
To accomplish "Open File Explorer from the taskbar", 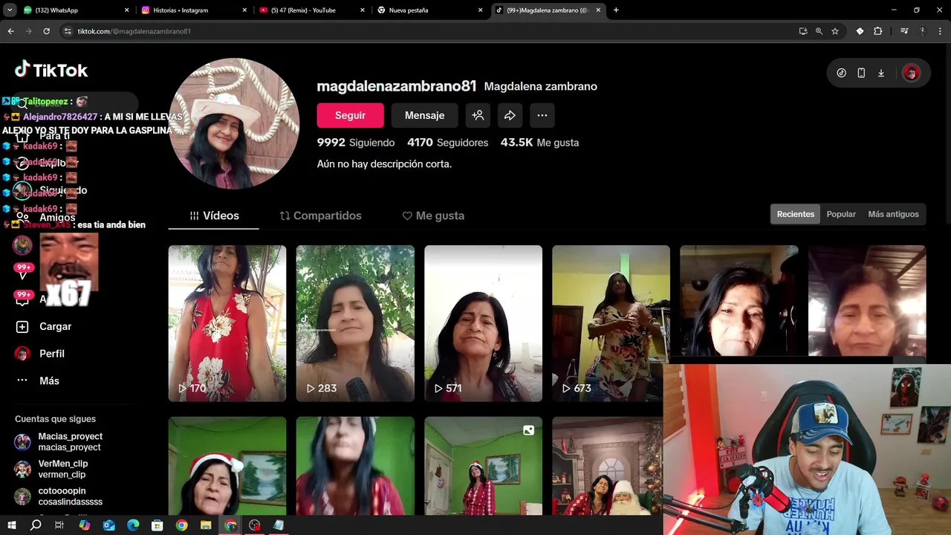I will pyautogui.click(x=206, y=525).
